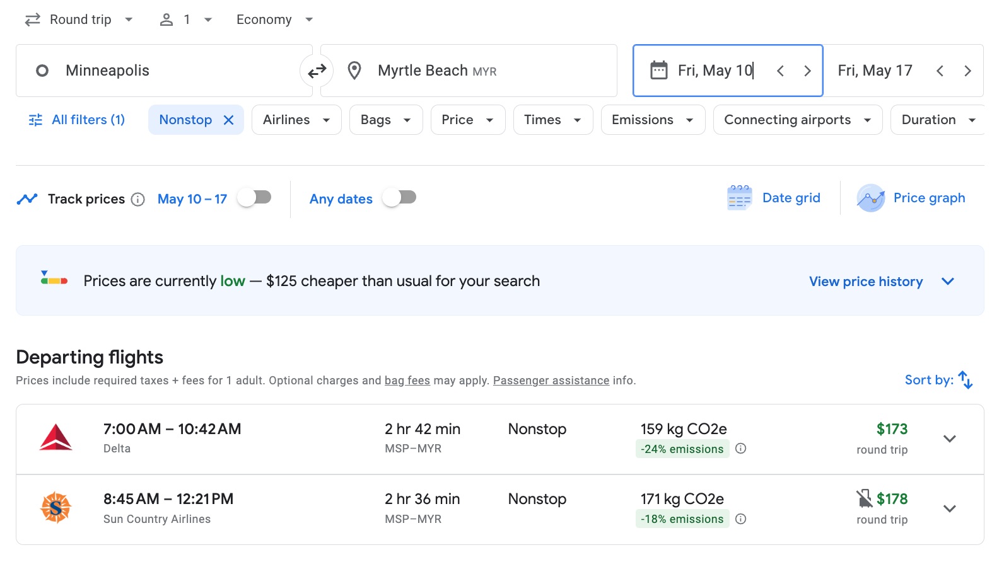The height and width of the screenshot is (562, 1004).
Task: Open the Duration filter dropdown
Action: [938, 120]
